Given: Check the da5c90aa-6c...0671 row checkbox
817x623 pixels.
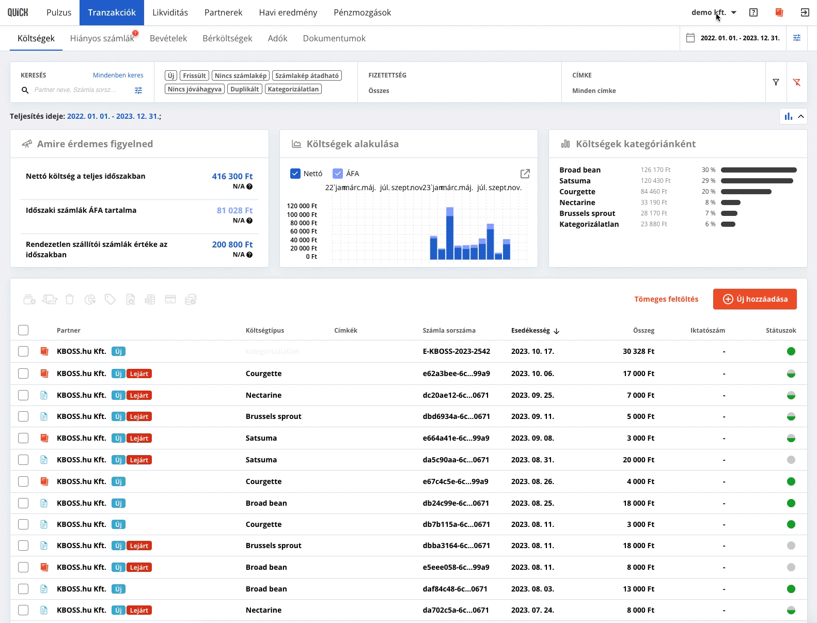Looking at the screenshot, I should pyautogui.click(x=23, y=460).
